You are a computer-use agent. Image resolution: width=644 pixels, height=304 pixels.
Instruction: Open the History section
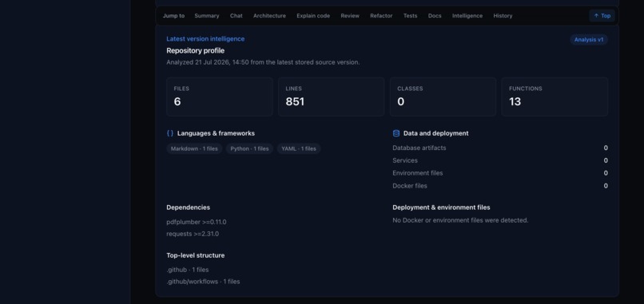[x=503, y=16]
